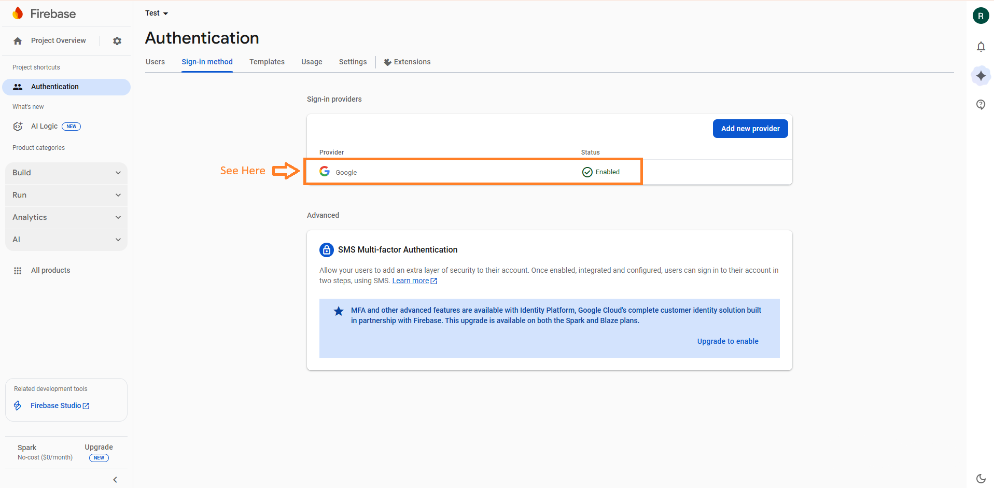Click the Firebase Studio logo icon
Screen dimensions: 994x488
(18, 406)
